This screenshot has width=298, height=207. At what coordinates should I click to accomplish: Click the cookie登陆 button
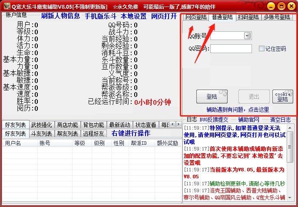283,97
